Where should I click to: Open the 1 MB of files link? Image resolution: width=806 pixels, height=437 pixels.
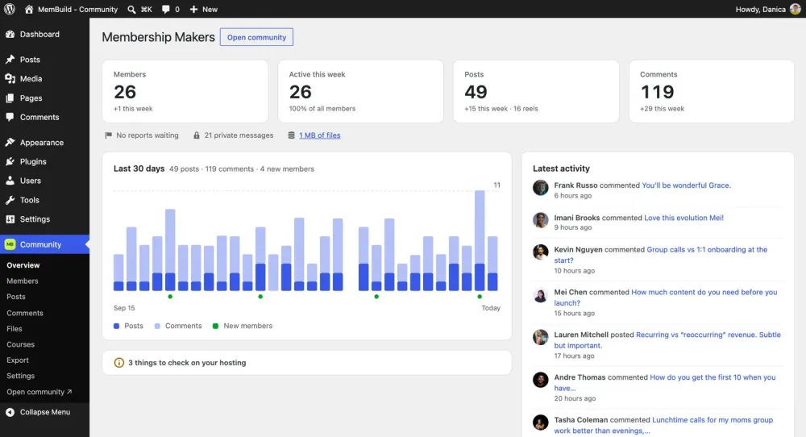320,135
